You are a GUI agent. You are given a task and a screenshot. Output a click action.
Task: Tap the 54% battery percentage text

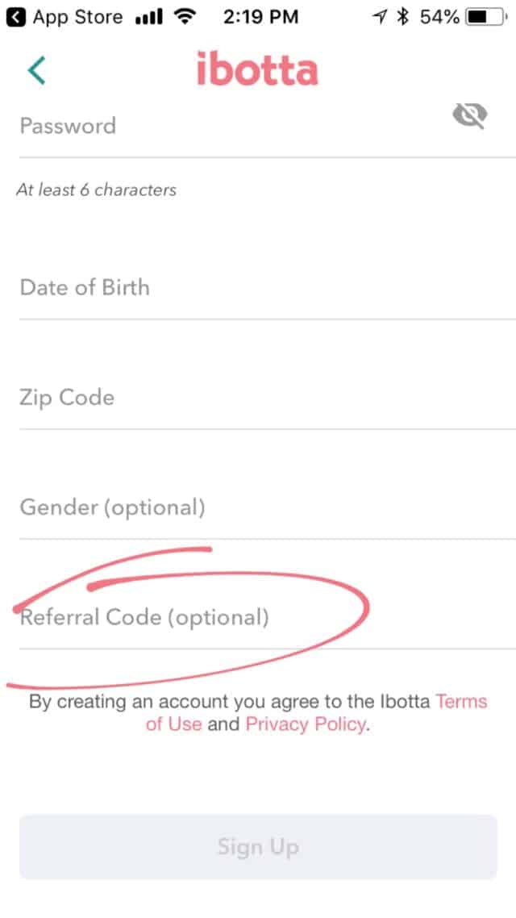click(x=438, y=15)
